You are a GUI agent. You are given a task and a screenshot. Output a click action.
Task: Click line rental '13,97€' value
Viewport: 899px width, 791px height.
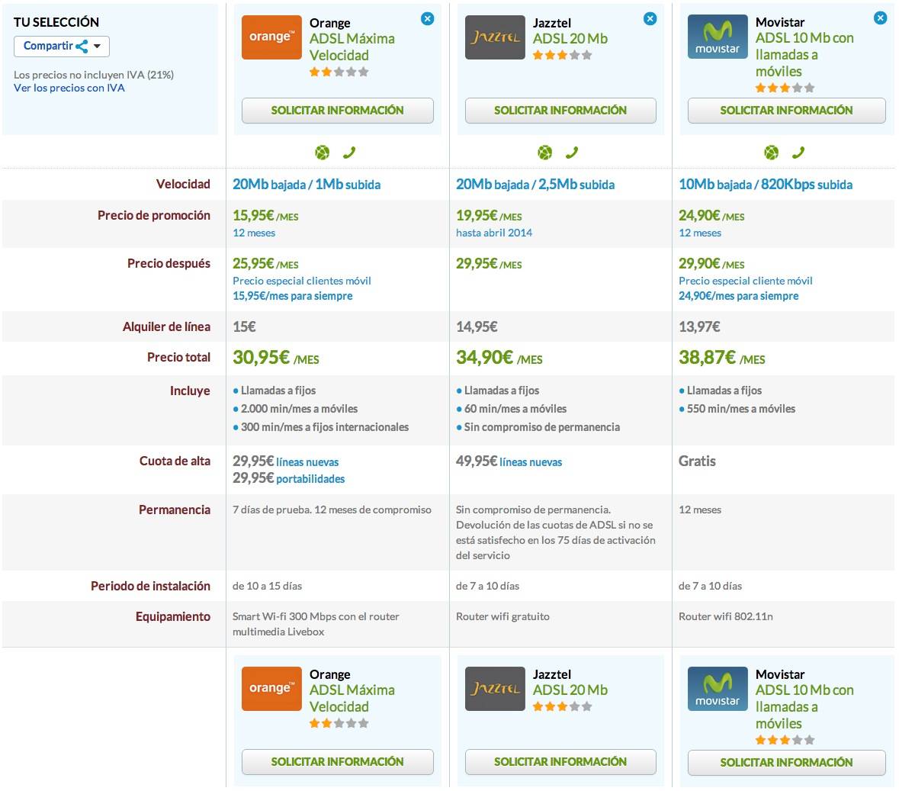coord(699,327)
